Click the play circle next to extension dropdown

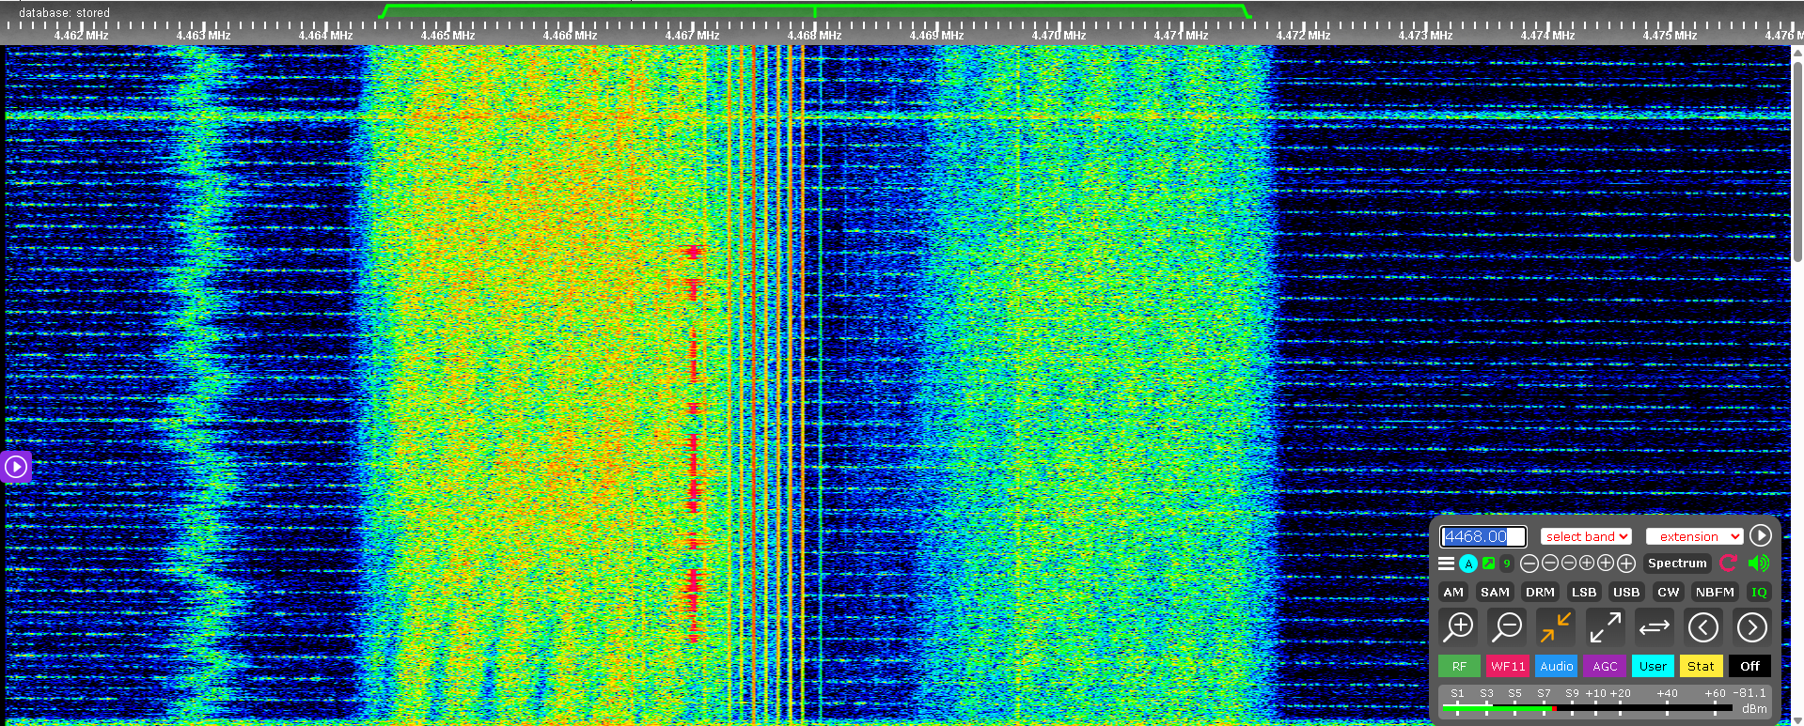click(1761, 535)
